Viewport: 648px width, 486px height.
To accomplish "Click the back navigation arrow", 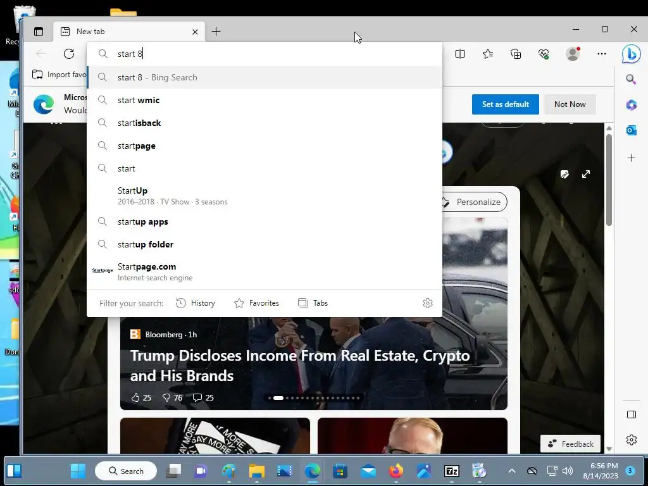I will tap(40, 54).
